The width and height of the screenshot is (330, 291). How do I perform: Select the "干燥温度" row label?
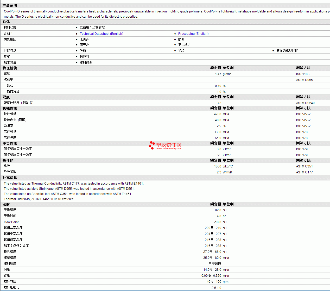click(10, 210)
